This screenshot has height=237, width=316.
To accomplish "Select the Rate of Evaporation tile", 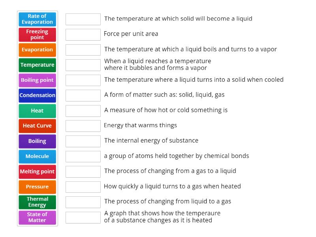I will (37, 19).
